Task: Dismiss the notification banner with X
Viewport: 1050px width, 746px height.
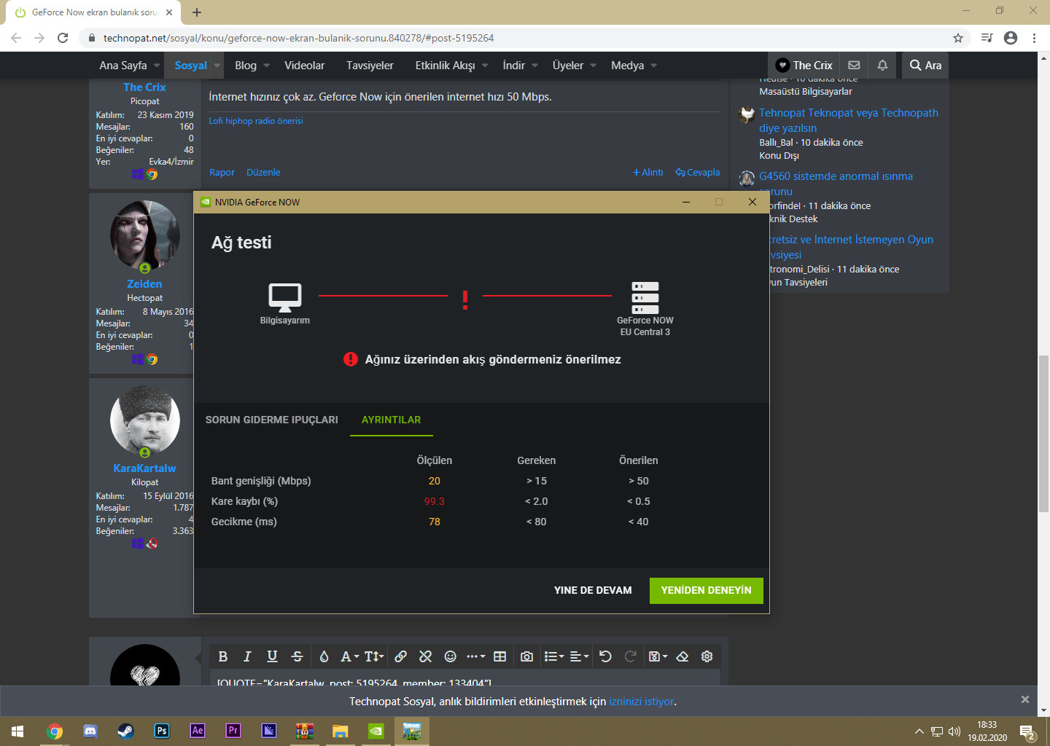Action: click(1025, 699)
